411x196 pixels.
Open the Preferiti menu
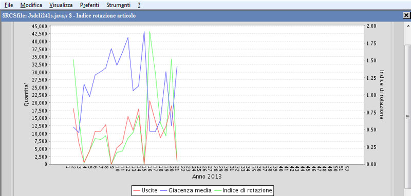[89, 5]
